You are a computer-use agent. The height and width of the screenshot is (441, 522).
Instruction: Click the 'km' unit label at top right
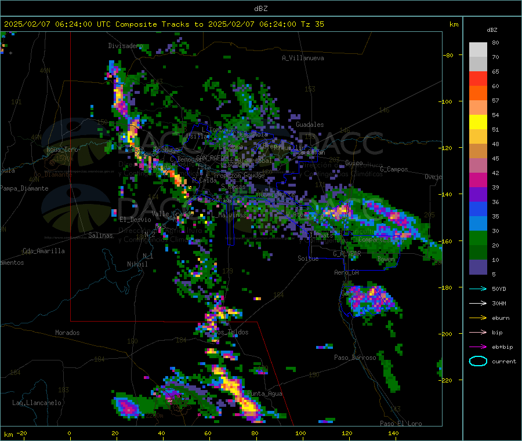[454, 24]
